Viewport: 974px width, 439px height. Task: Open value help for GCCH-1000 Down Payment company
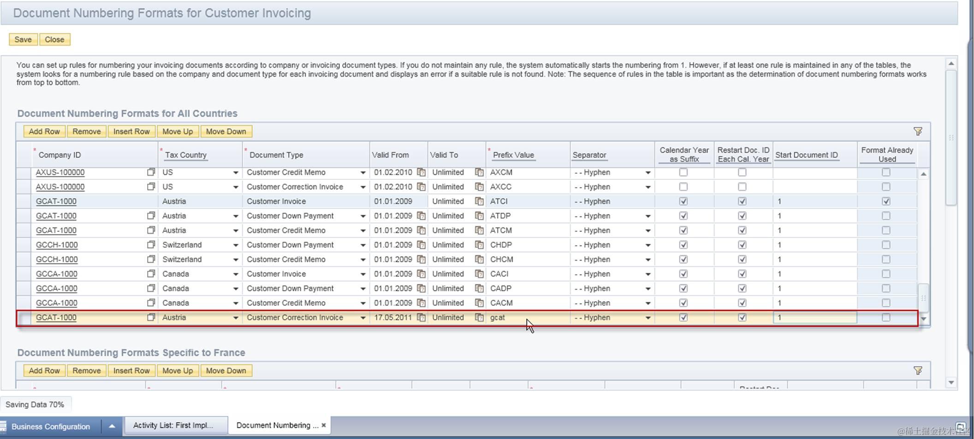point(151,244)
